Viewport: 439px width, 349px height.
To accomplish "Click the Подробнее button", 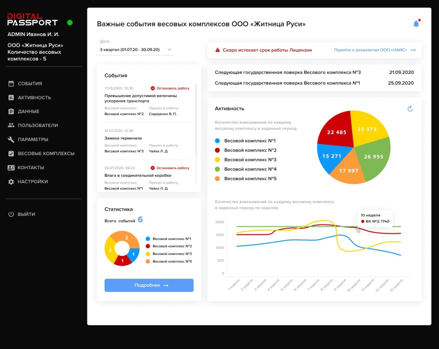I will 149,285.
